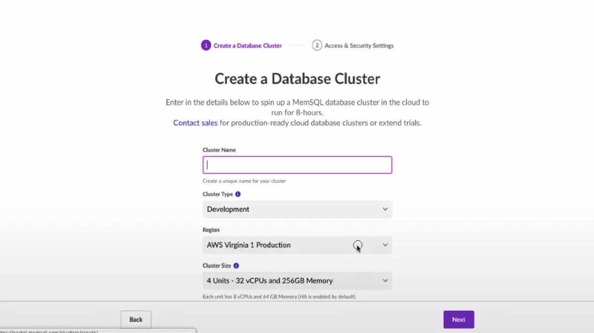Screen dimensions: 594x333
Task: Click the Cluster Name field label
Action: pos(219,150)
